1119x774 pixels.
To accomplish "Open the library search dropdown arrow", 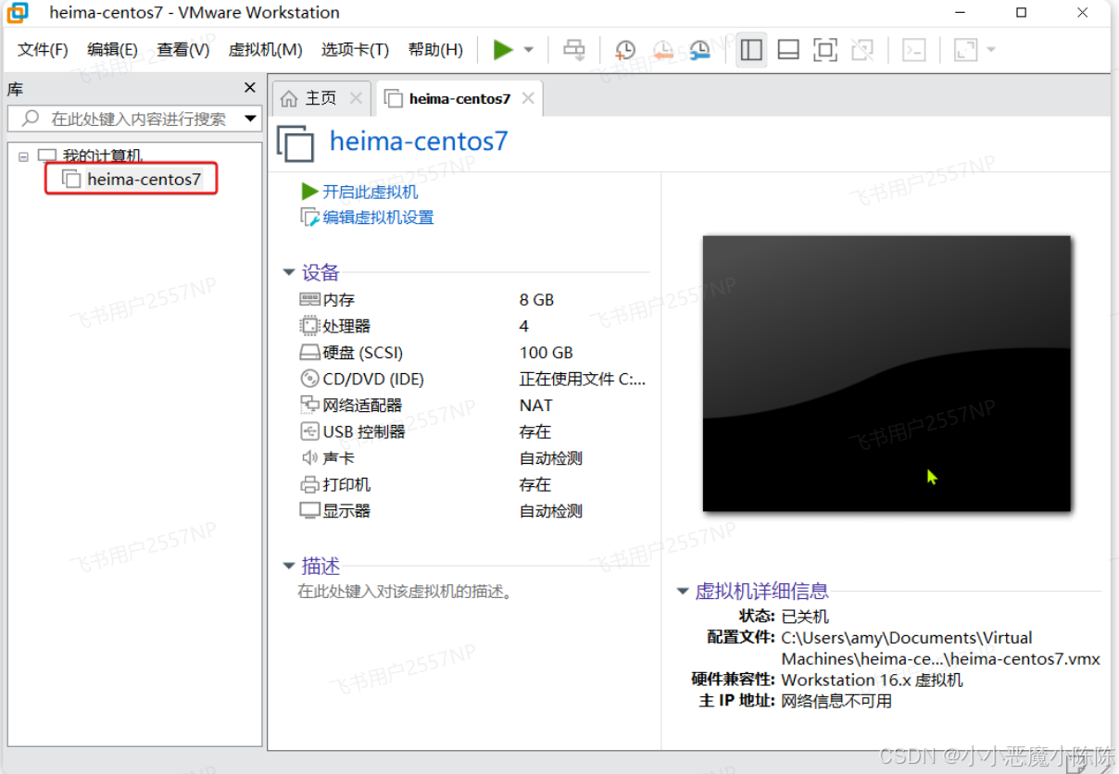I will click(x=251, y=119).
